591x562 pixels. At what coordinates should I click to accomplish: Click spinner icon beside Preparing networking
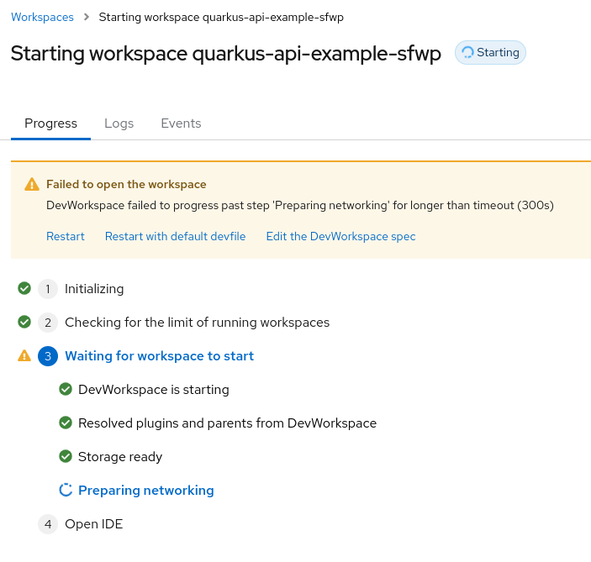point(65,490)
